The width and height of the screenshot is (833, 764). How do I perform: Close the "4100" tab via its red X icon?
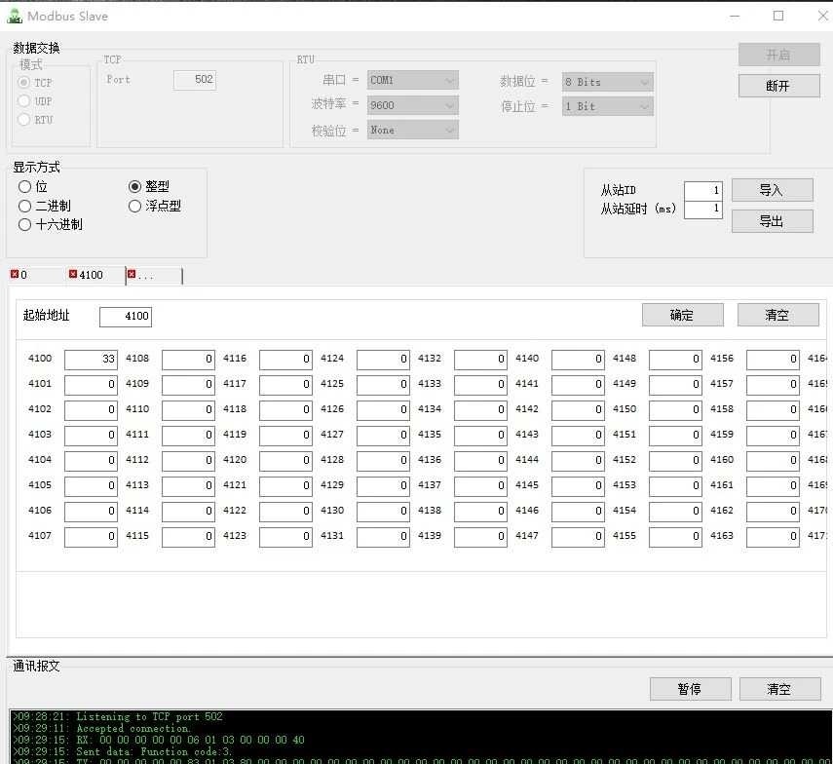72,275
